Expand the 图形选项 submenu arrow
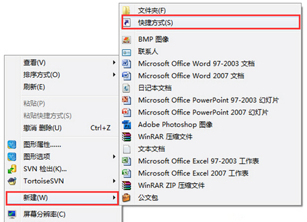Viewport: 307px width, 222px height. [x=114, y=157]
